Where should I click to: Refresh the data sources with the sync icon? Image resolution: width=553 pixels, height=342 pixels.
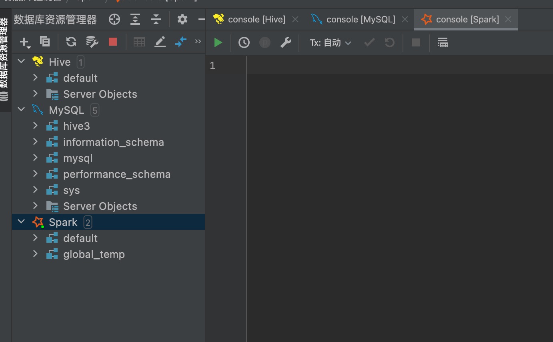71,41
